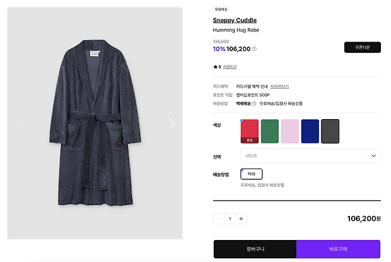Decrease quantity with minus button
This screenshot has height=262, width=391.
(219, 219)
